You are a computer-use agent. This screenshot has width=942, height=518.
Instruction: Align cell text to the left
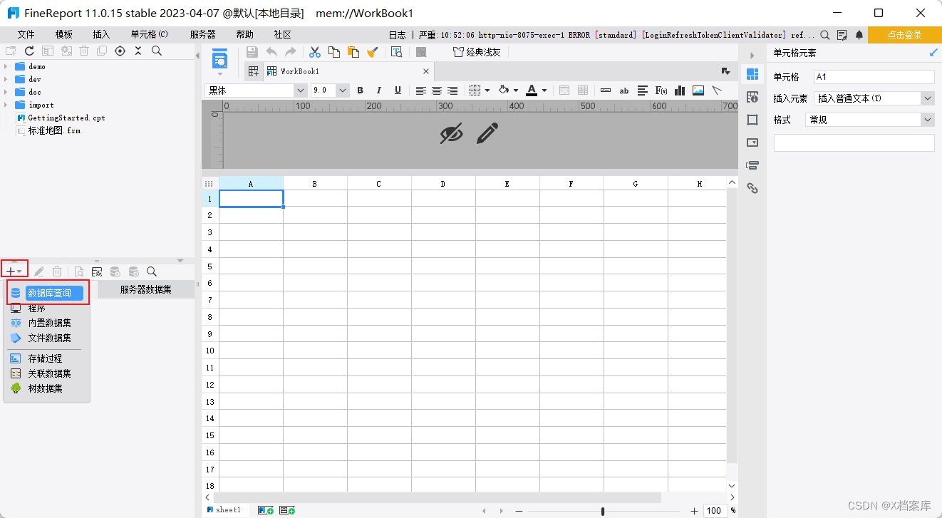[421, 90]
